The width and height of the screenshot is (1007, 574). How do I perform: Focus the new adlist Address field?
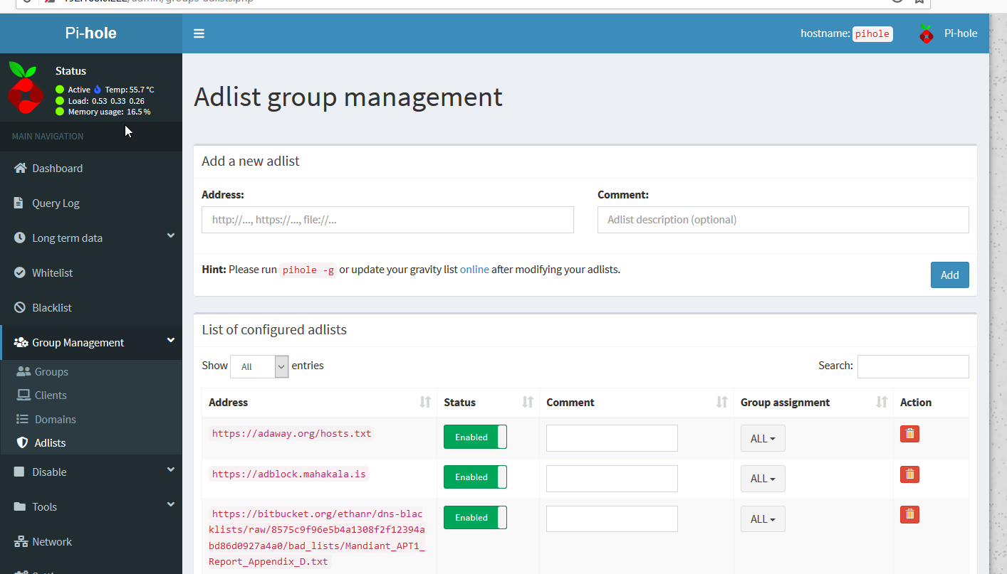coord(387,220)
